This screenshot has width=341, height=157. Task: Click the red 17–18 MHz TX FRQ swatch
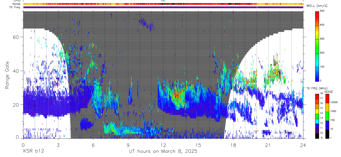point(317,96)
